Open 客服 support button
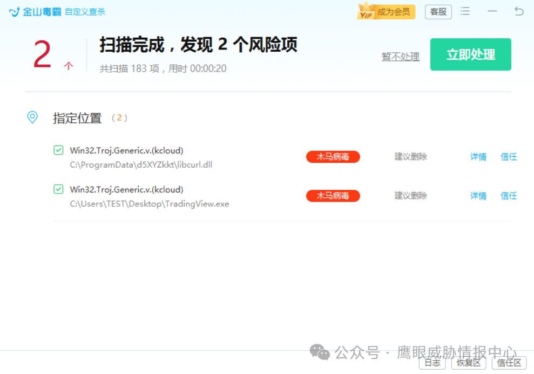 point(438,12)
